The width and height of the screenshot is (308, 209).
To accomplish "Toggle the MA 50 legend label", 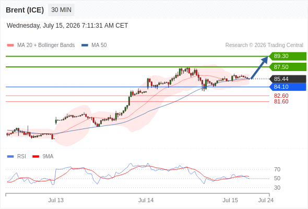I will [x=99, y=45].
